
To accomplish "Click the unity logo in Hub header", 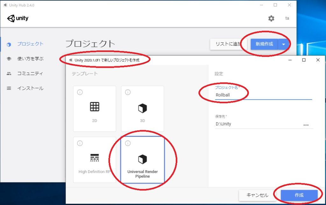I will (x=18, y=18).
